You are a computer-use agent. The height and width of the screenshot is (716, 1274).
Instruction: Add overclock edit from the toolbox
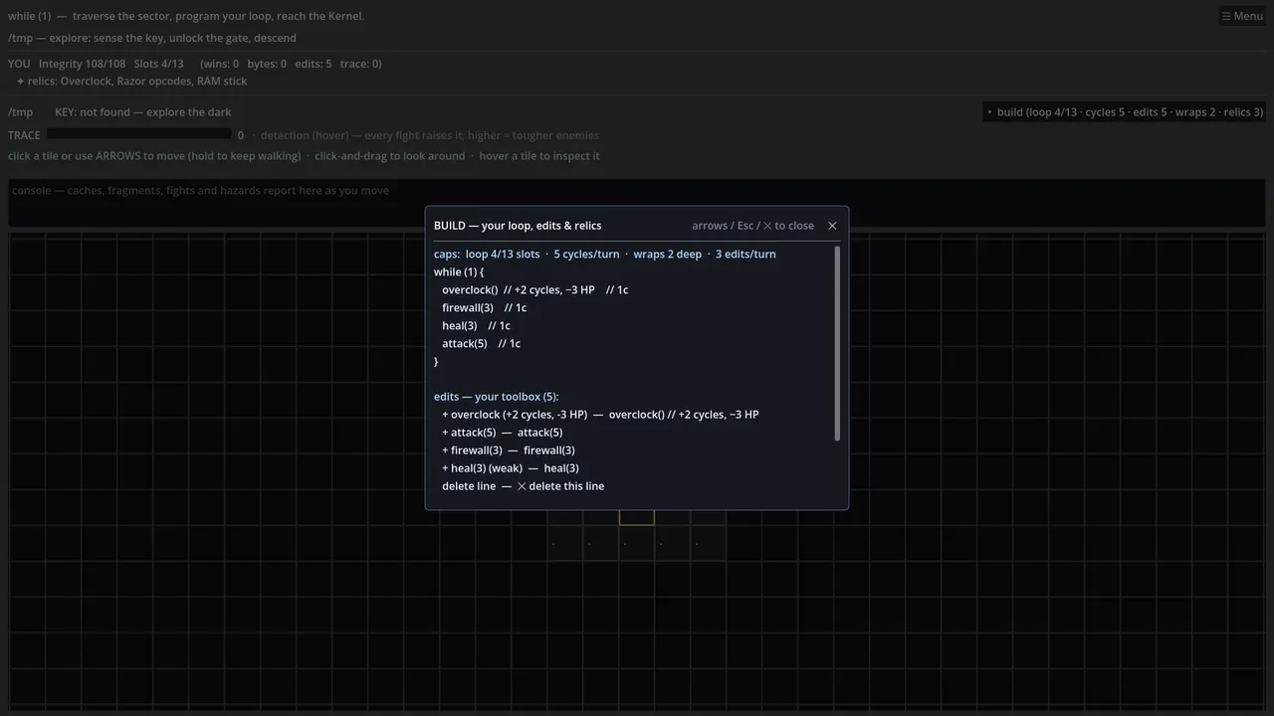600,415
